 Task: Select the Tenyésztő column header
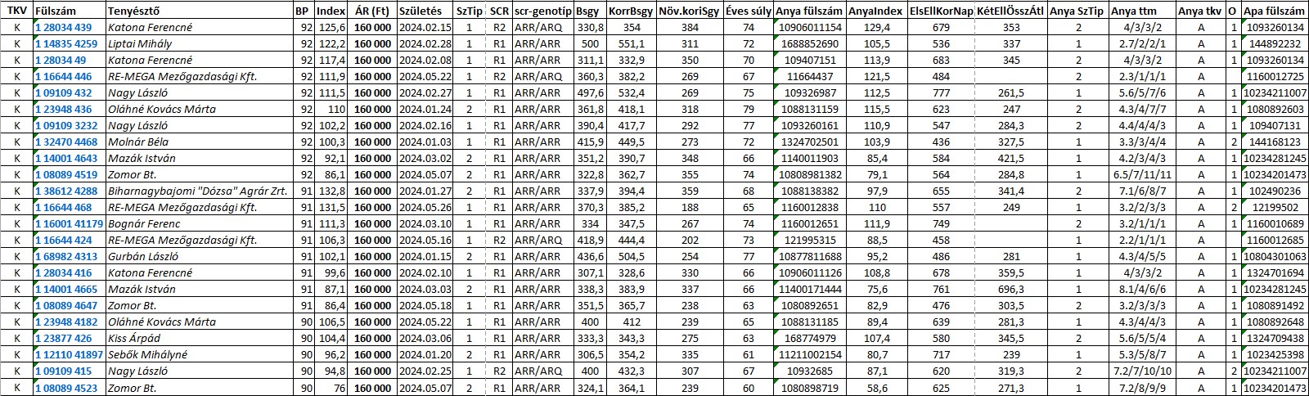133,11
